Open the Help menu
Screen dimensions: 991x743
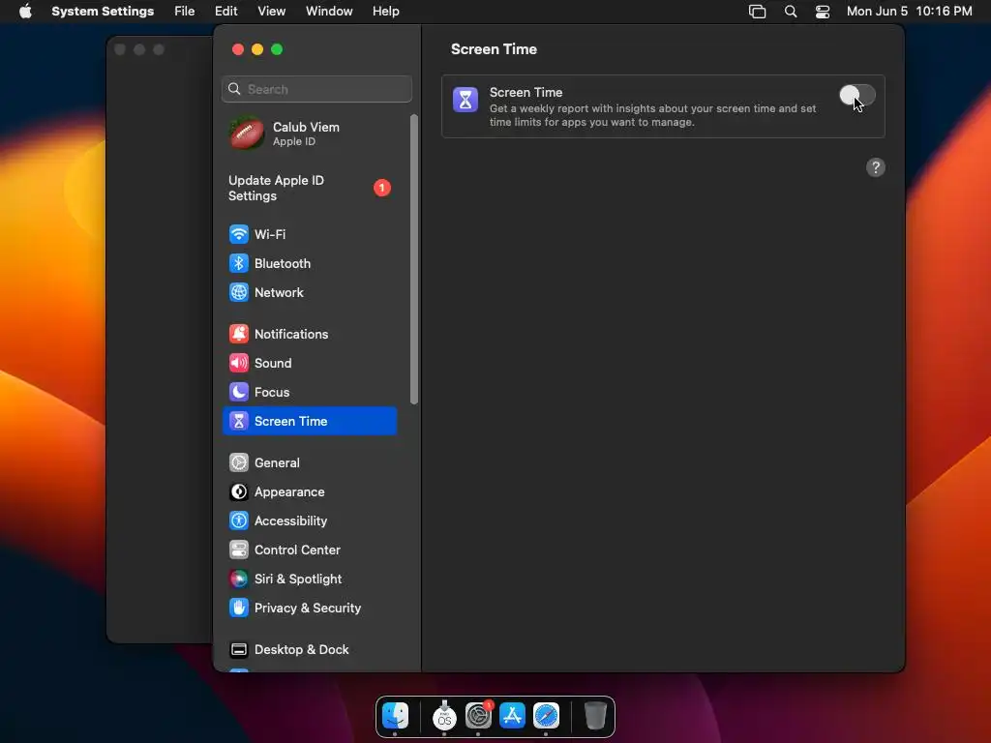[x=385, y=12]
